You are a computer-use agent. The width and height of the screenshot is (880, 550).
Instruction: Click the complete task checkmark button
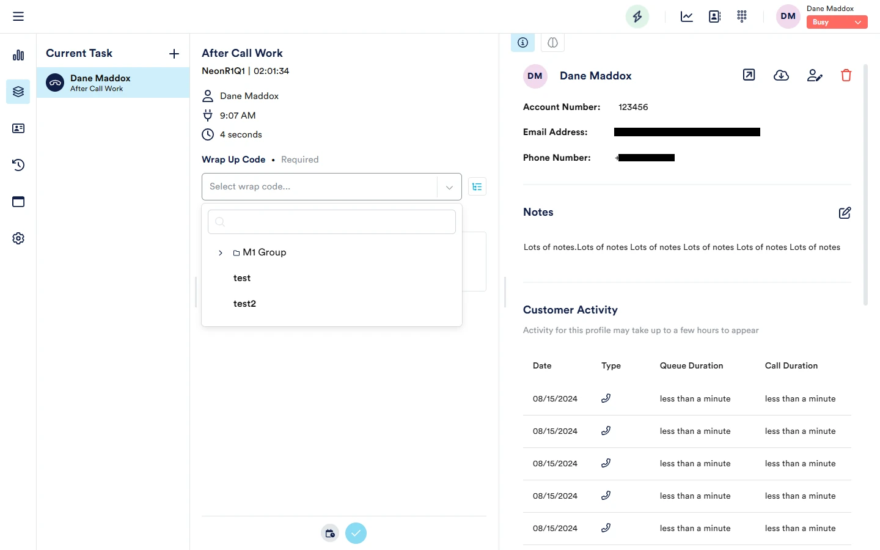coord(356,533)
